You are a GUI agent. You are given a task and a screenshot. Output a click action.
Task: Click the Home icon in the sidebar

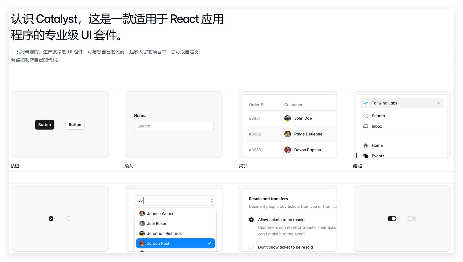point(366,145)
